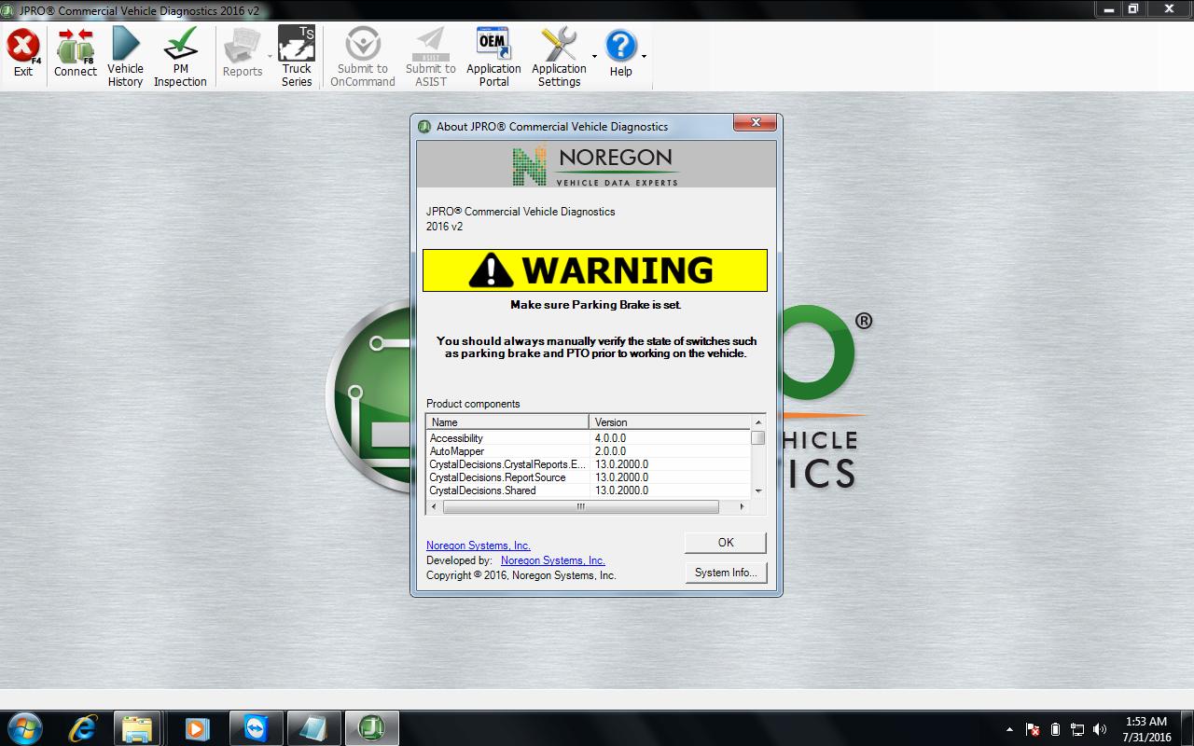Click the component list scroll-up arrow
This screenshot has height=746, width=1194.
[758, 422]
